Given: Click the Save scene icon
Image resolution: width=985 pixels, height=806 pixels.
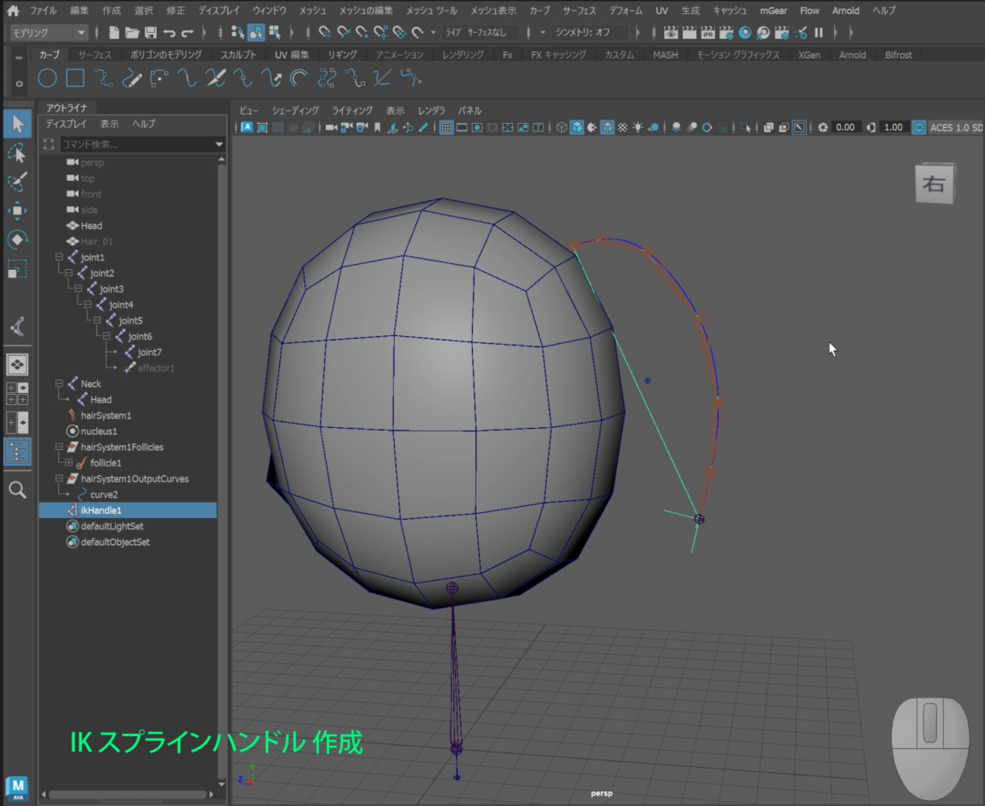Looking at the screenshot, I should 151,33.
